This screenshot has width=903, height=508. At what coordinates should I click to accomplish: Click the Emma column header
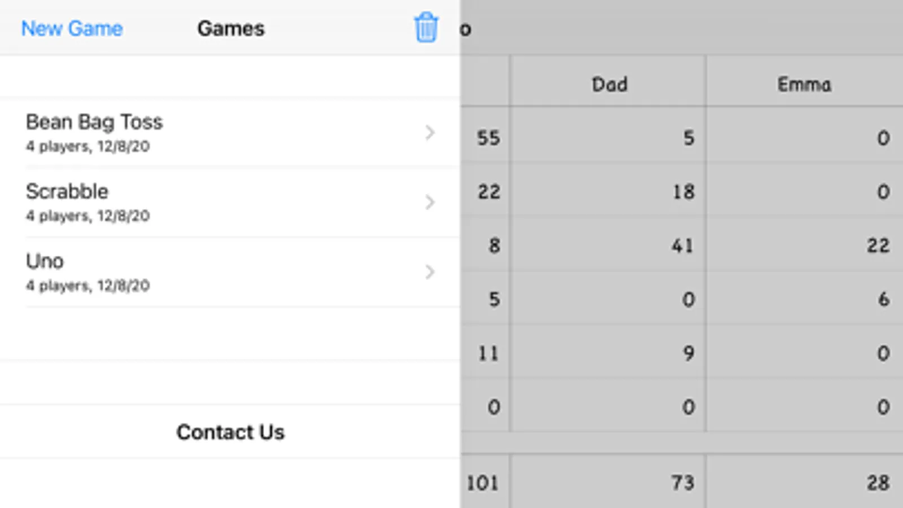click(804, 84)
